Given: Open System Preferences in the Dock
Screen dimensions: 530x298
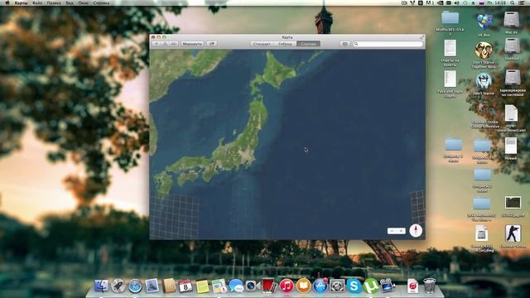Looking at the screenshot, I should (337, 286).
